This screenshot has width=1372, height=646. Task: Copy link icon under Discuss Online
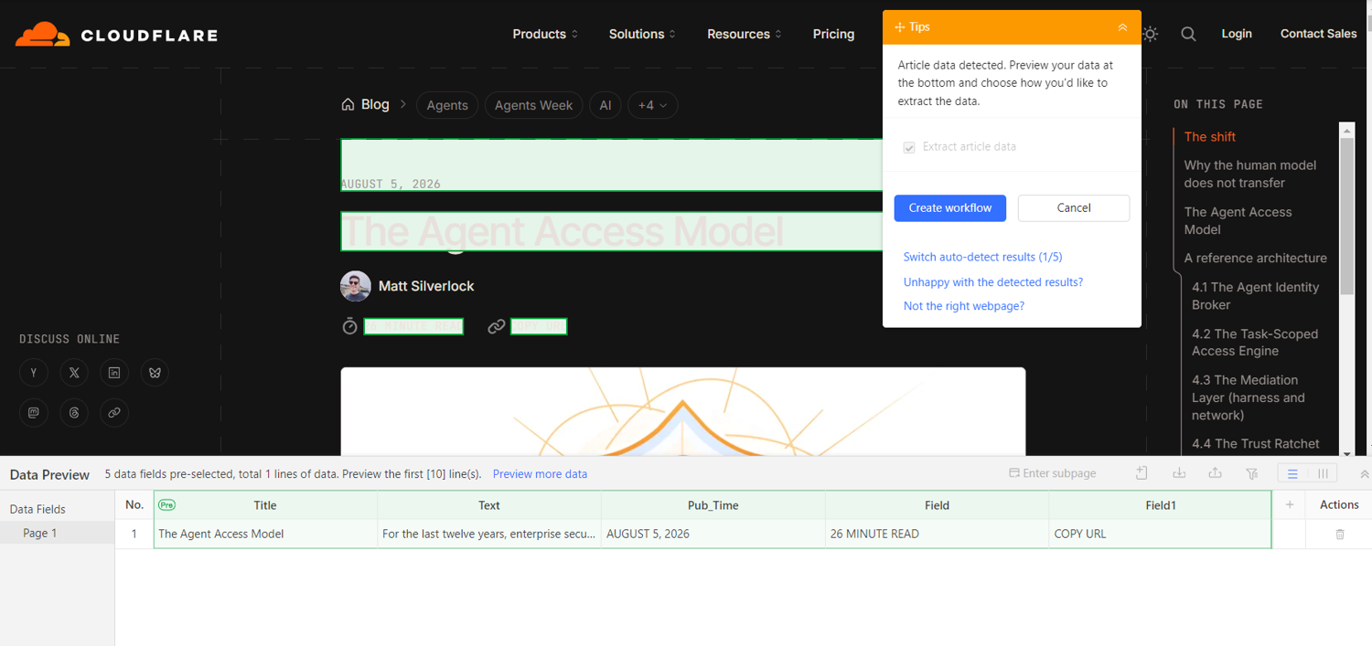coord(114,413)
